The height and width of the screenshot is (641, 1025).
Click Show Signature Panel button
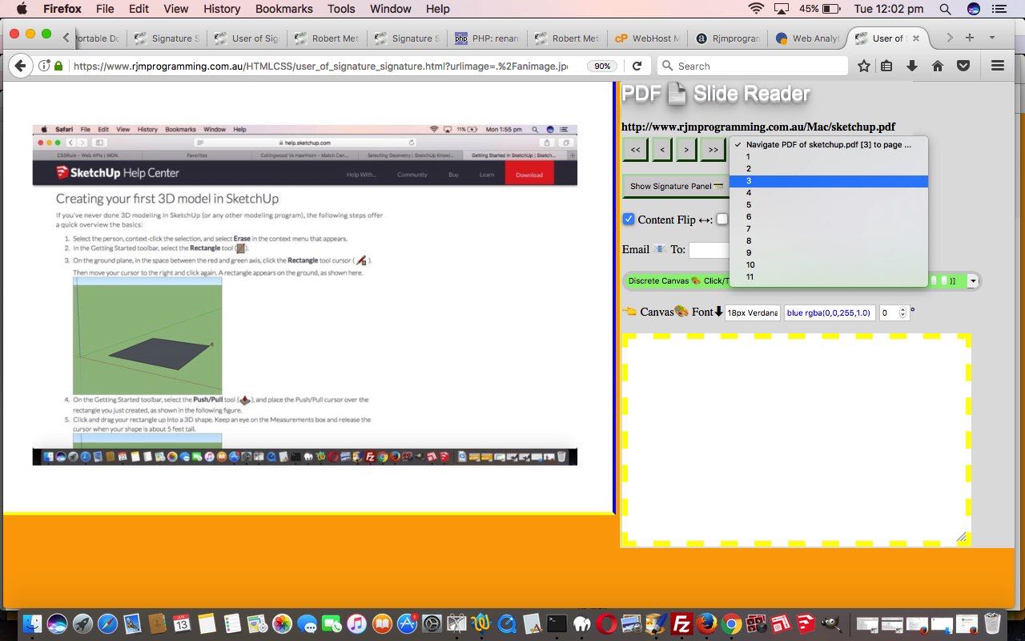(676, 186)
